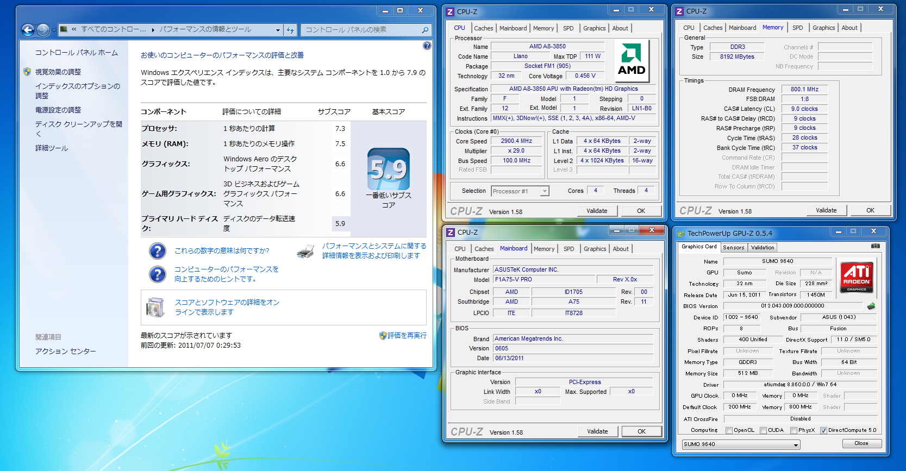906x471 pixels.
Task: Click the 5.9 base score badge
Action: coord(388,169)
